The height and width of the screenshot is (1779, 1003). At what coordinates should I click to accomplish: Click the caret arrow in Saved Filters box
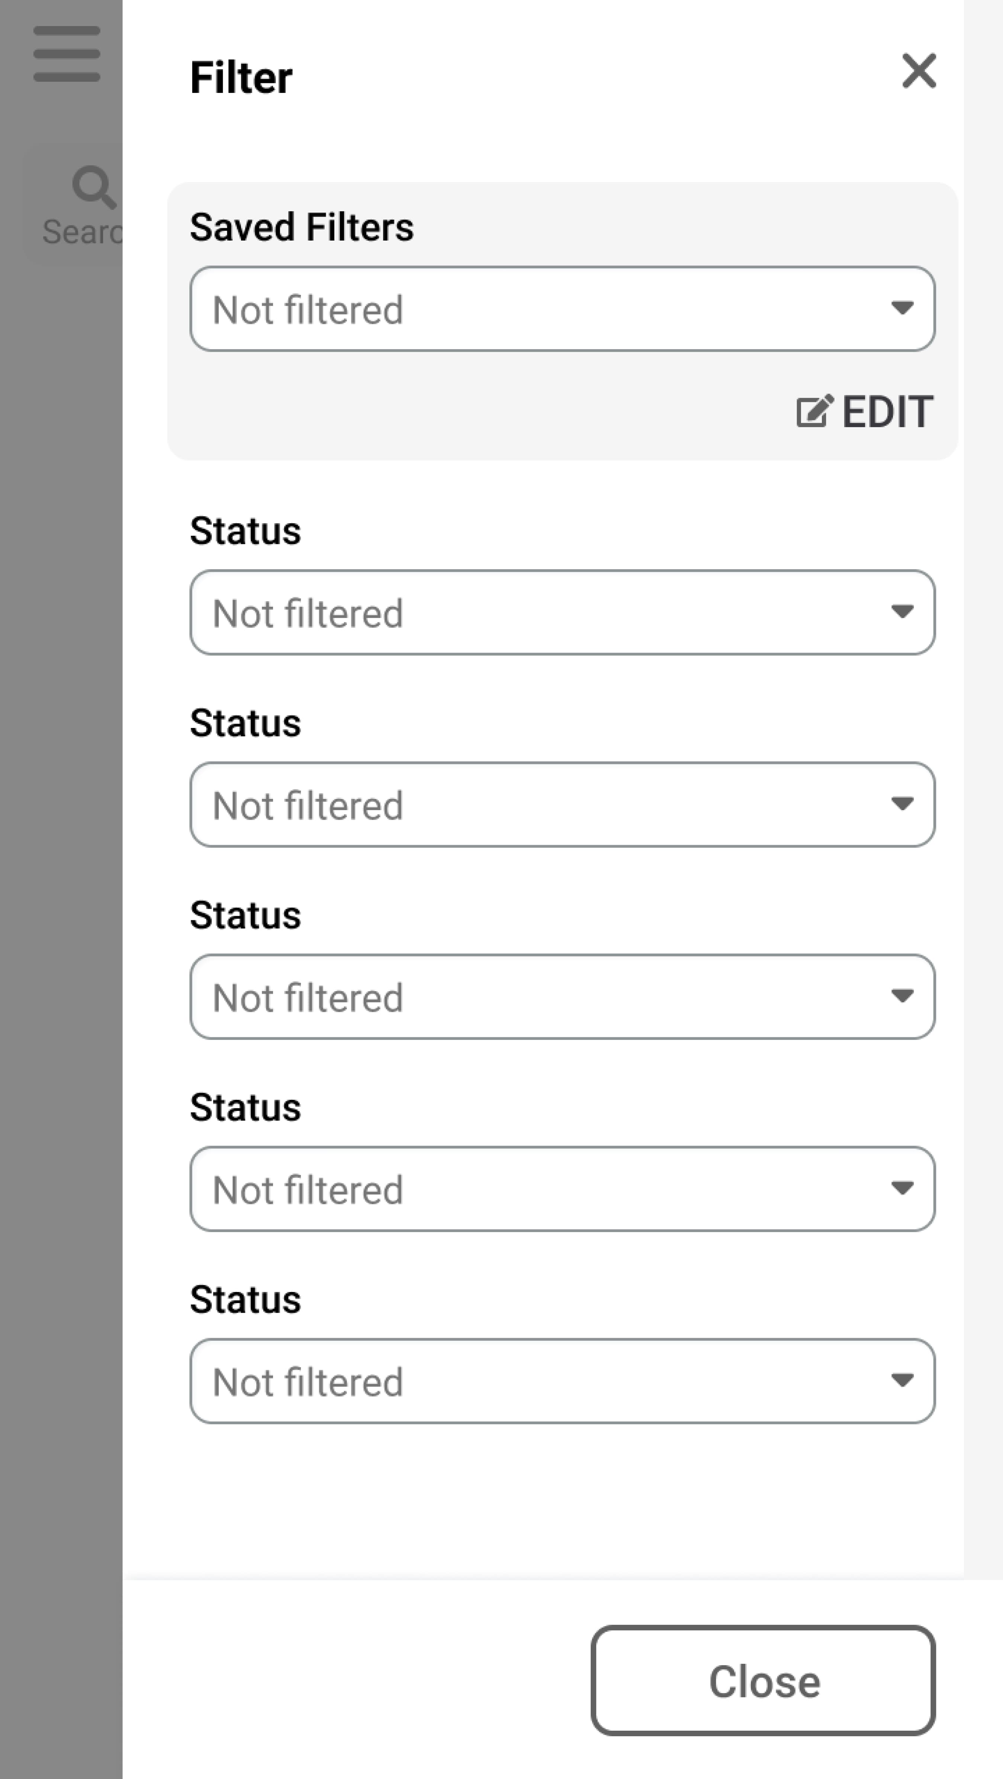pyautogui.click(x=902, y=308)
